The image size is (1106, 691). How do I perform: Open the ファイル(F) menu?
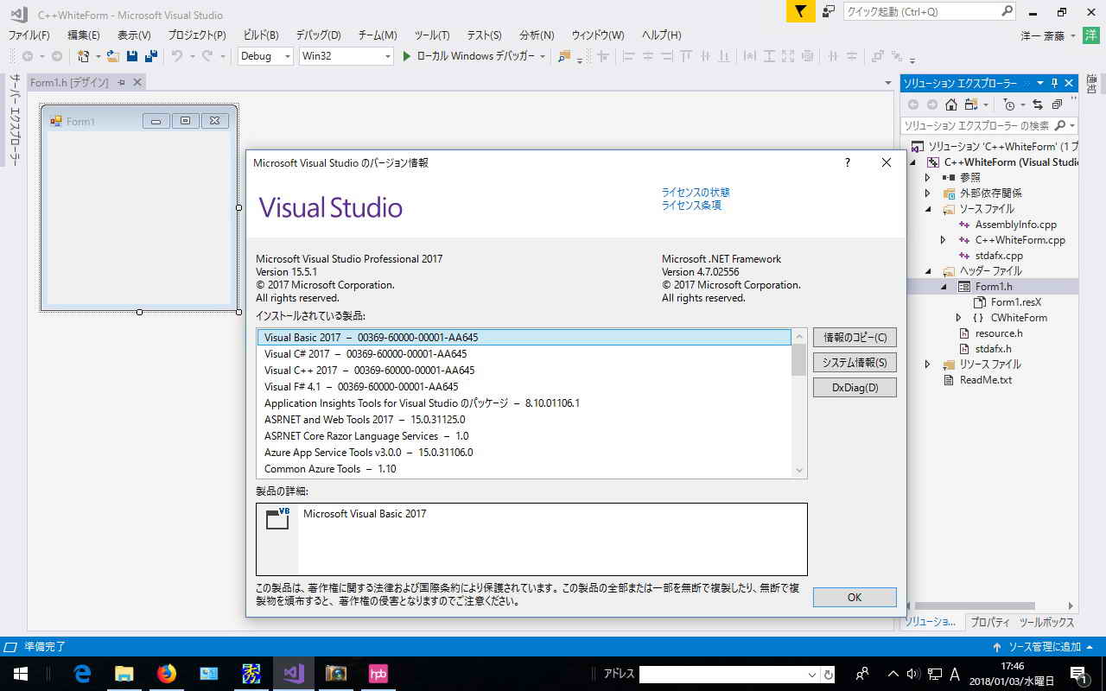click(29, 35)
